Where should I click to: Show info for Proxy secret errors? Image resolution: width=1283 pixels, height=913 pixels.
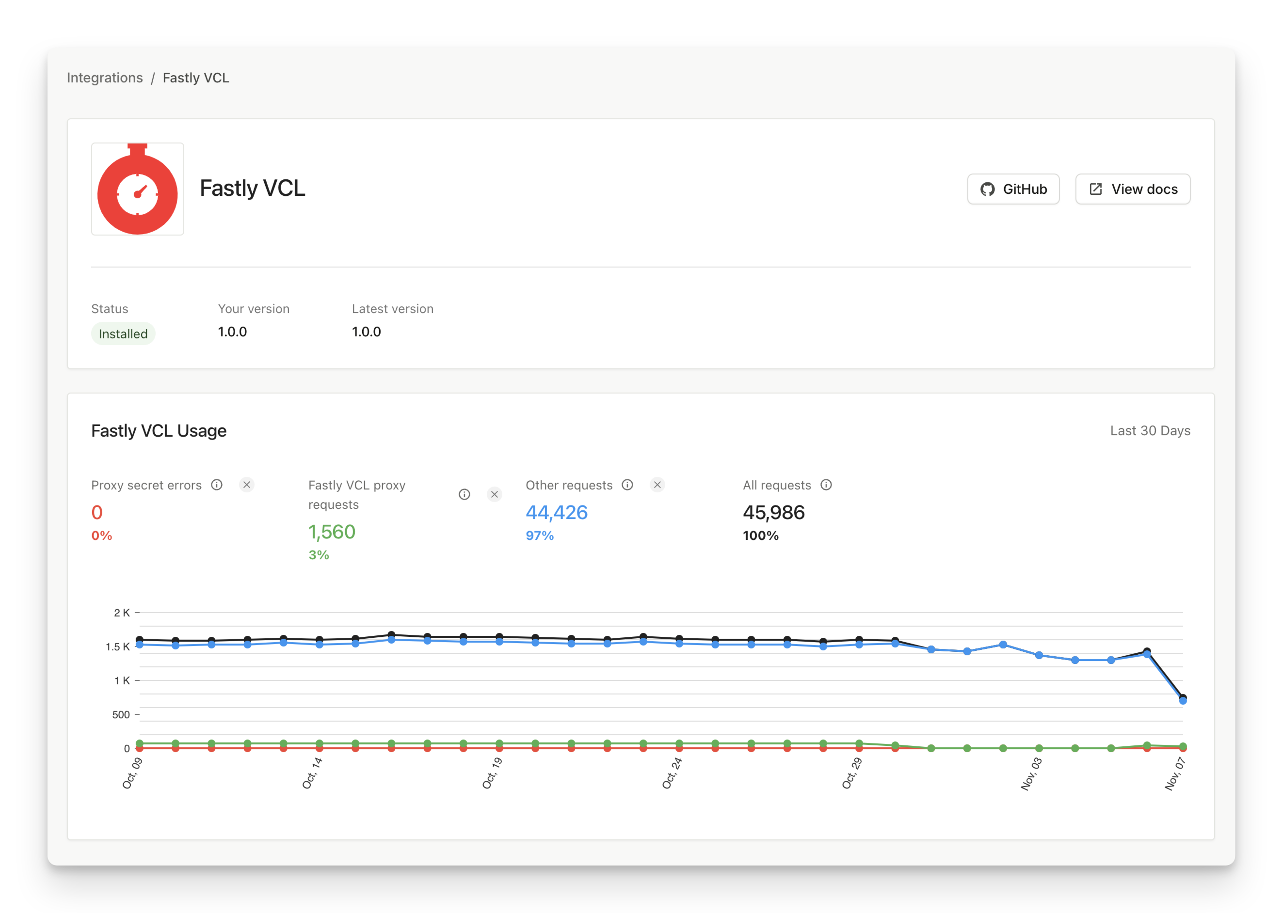217,485
